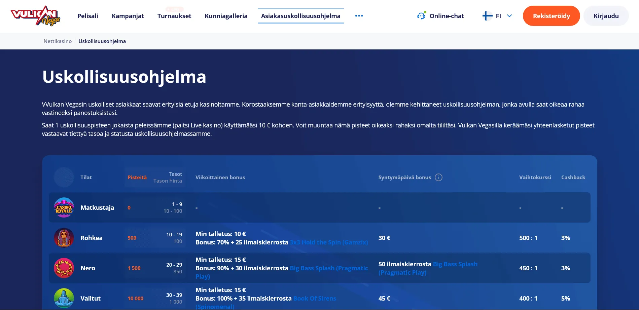Click the Rekisteröidy button
The image size is (639, 310).
click(552, 16)
